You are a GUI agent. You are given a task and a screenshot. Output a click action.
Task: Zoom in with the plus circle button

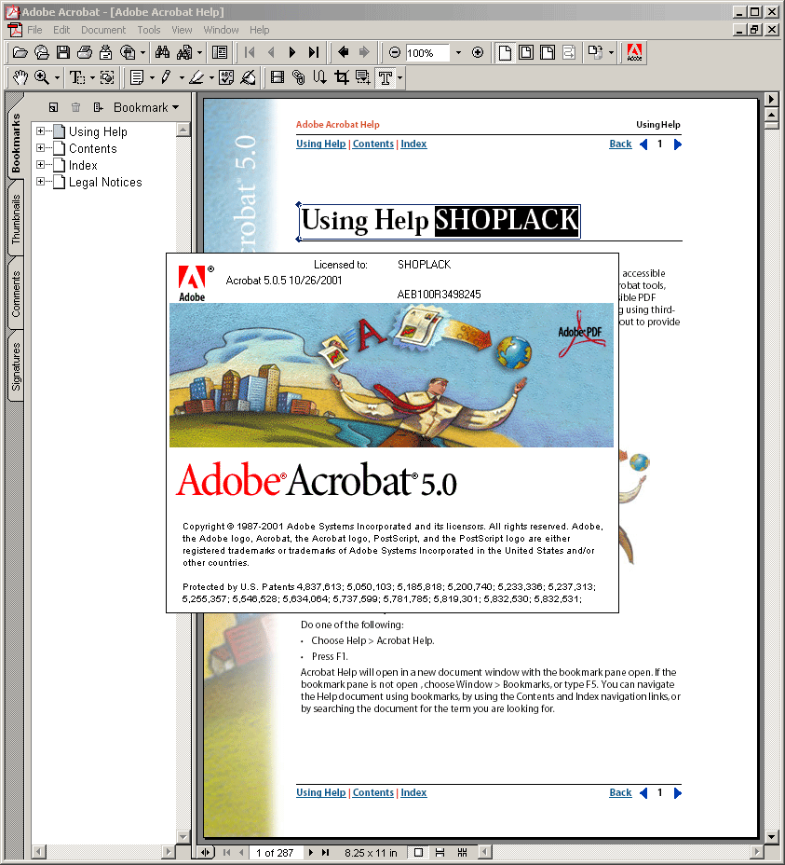tap(478, 52)
